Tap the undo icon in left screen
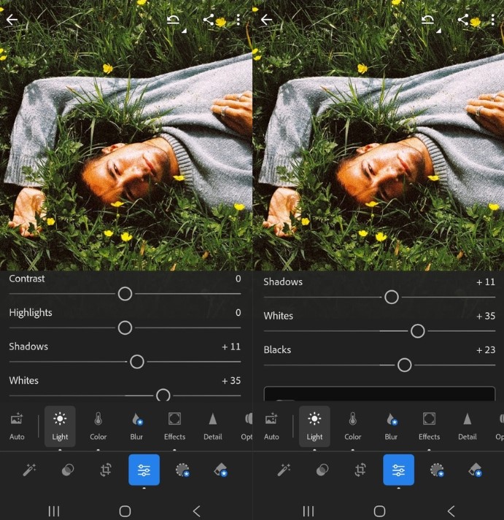The image size is (504, 520). tap(173, 20)
